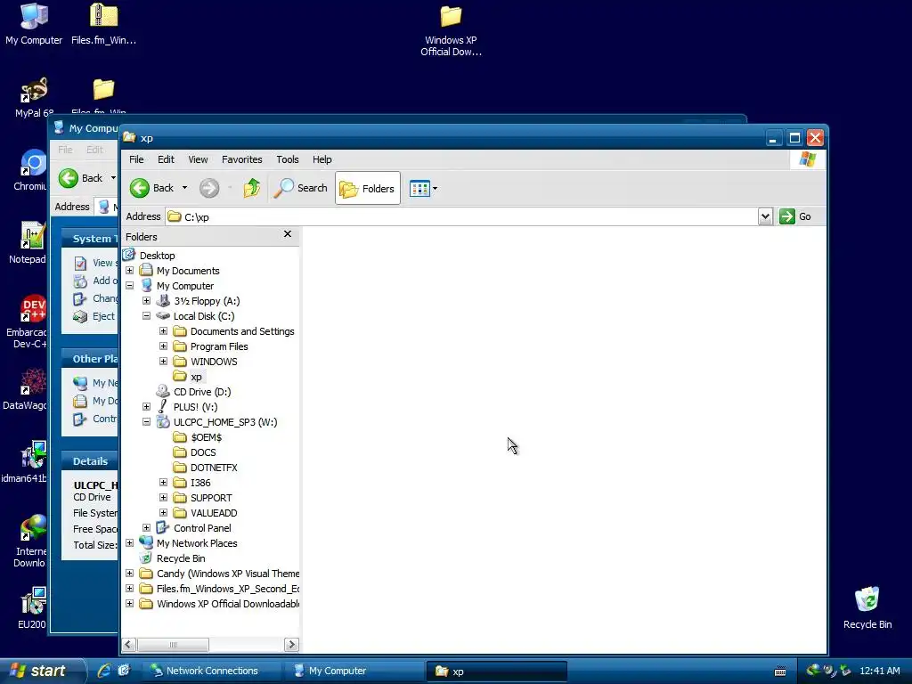Click the Start button

coord(41,671)
